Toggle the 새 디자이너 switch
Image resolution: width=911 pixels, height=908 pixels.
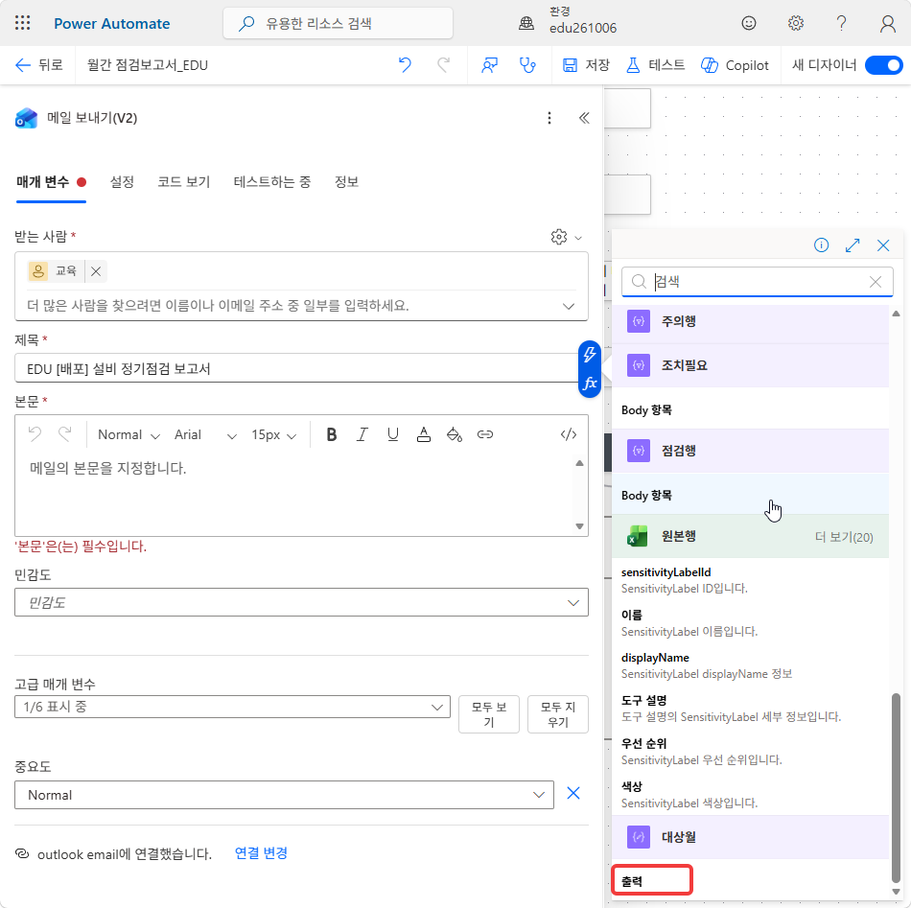883,65
